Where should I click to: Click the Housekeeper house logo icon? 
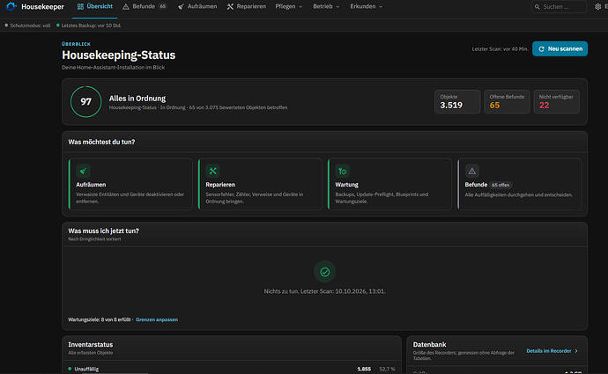click(x=11, y=6)
